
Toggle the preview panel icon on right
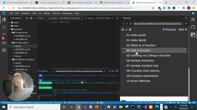click(193, 35)
